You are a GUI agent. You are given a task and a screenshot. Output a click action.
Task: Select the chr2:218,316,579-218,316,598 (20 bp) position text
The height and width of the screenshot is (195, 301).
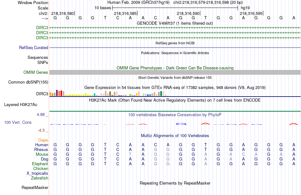point(208,3)
